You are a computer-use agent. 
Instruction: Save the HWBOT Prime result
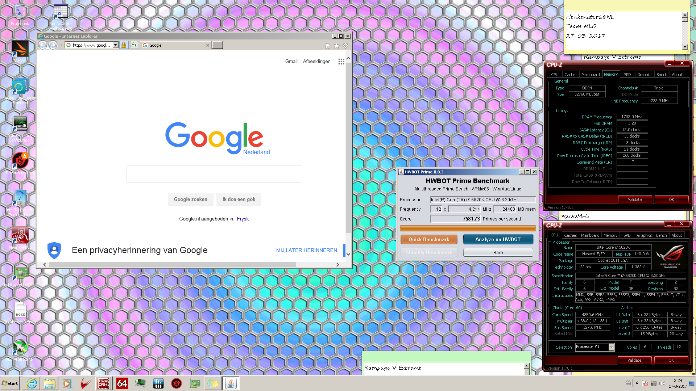tap(498, 253)
